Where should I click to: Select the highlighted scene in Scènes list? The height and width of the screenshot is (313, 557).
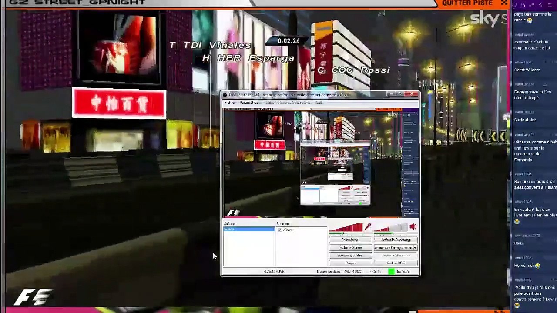pos(249,230)
